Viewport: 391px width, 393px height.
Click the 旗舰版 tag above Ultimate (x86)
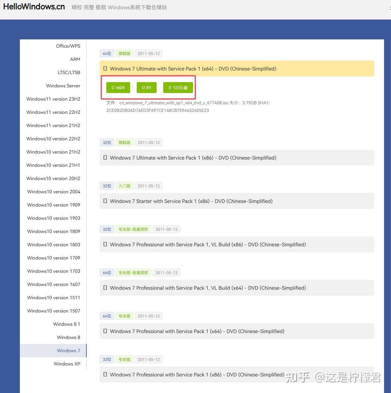[x=124, y=143]
